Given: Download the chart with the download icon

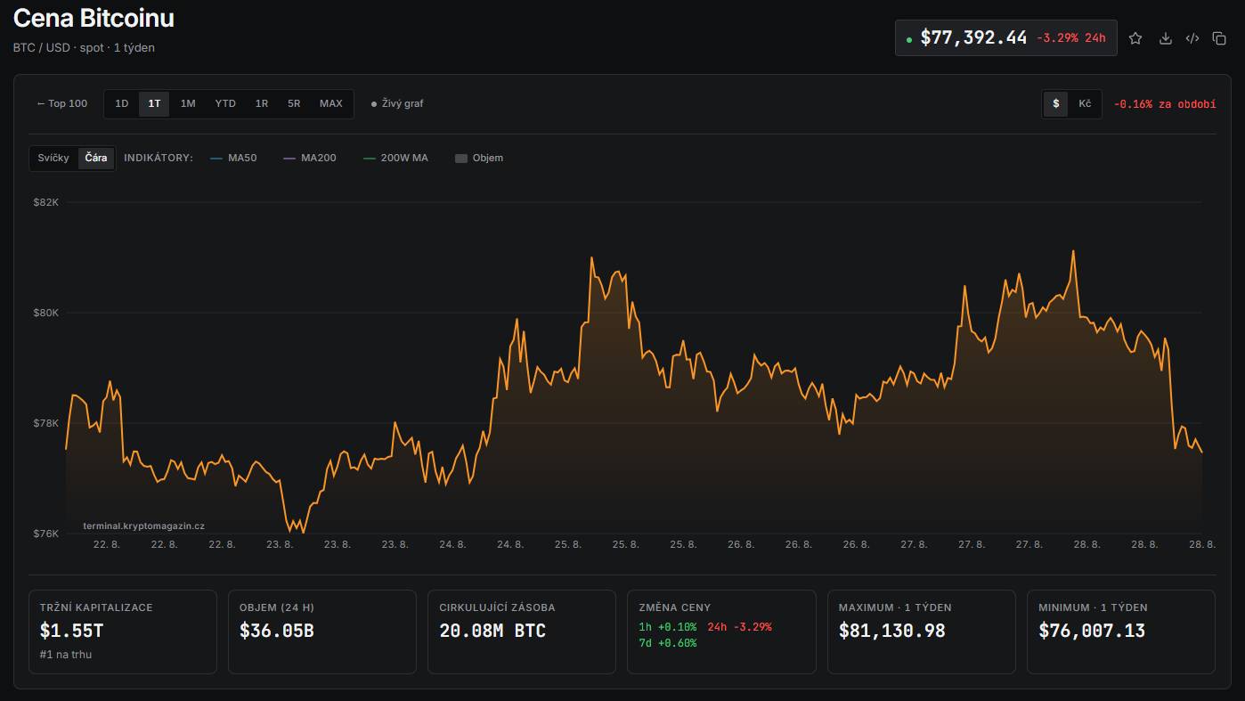Looking at the screenshot, I should (x=1165, y=38).
